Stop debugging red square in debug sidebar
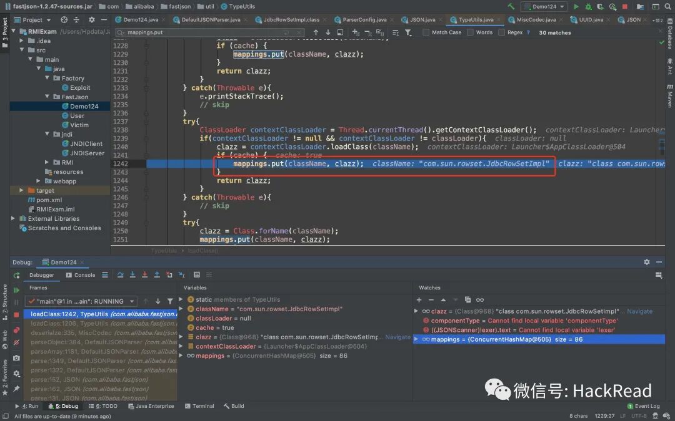 click(16, 314)
